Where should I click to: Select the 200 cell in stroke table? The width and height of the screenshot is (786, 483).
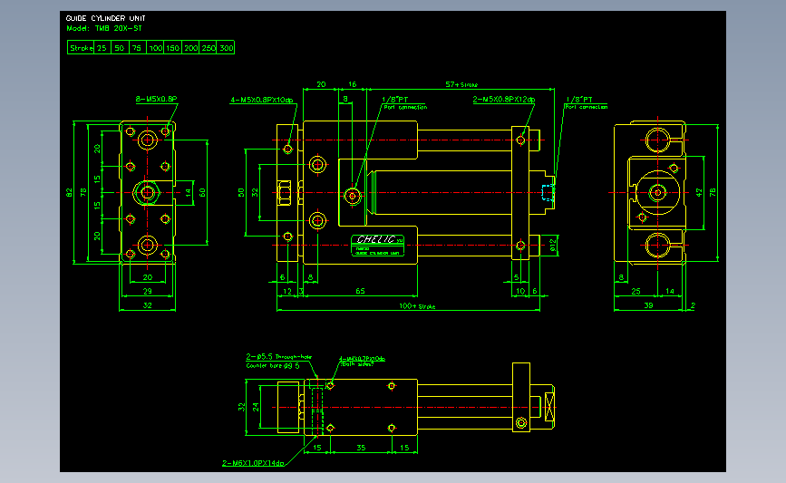pyautogui.click(x=190, y=48)
